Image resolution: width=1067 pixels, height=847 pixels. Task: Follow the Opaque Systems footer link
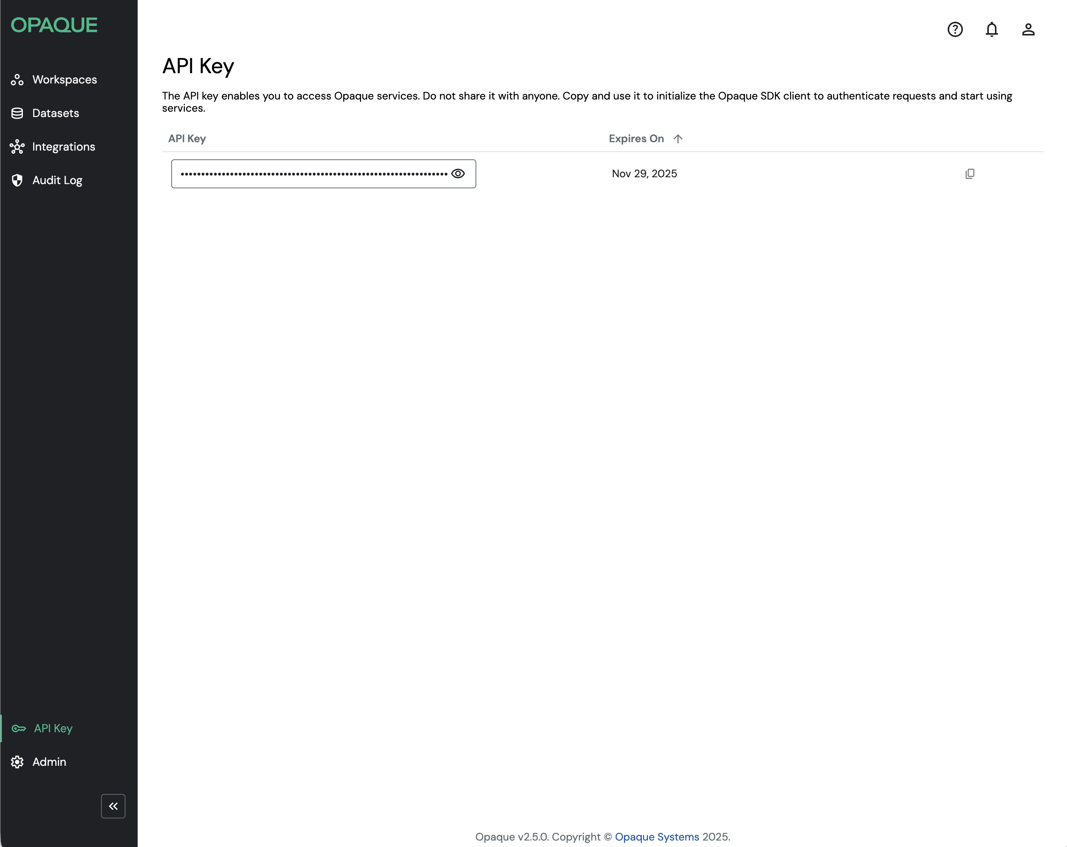click(657, 837)
